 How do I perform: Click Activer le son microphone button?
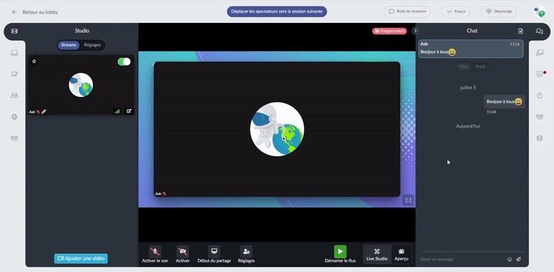coord(155,254)
